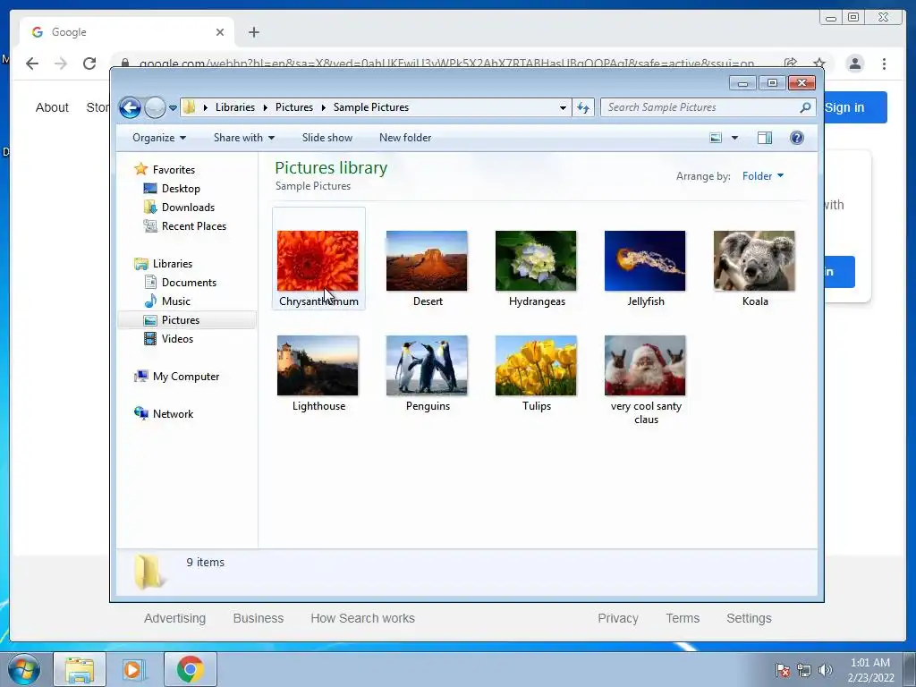Open the Terms footer link
916x687 pixels.
(683, 618)
